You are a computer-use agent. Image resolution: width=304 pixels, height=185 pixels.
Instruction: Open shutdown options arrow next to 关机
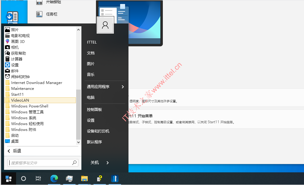(108, 163)
